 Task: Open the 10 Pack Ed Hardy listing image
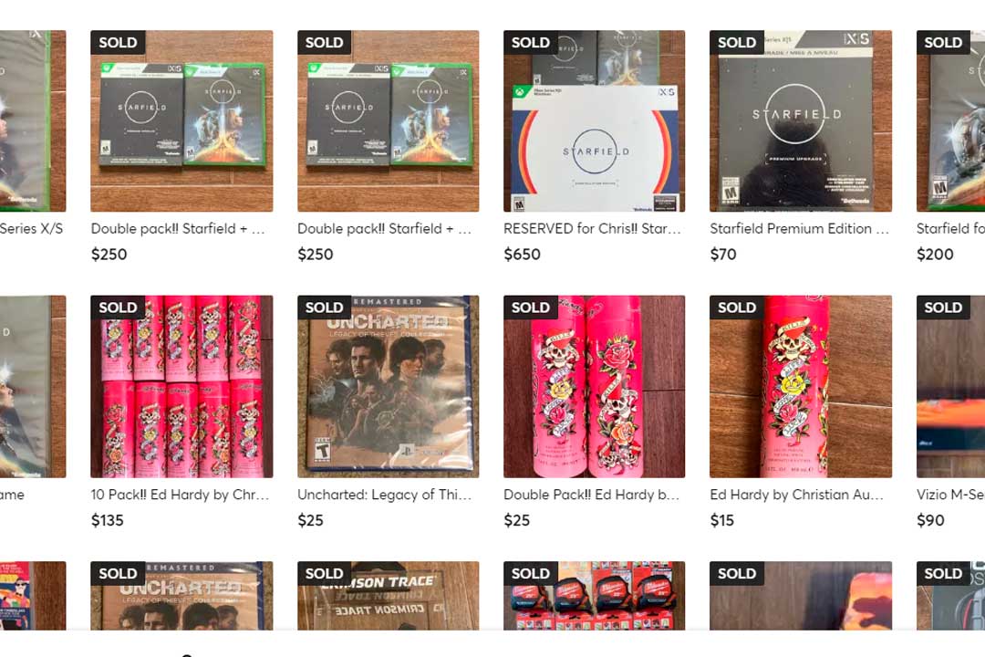click(x=181, y=387)
